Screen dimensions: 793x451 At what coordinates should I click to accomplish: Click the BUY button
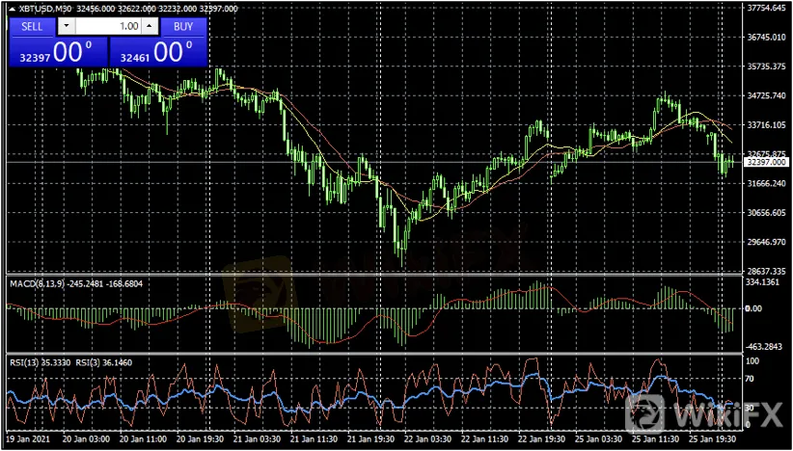183,27
